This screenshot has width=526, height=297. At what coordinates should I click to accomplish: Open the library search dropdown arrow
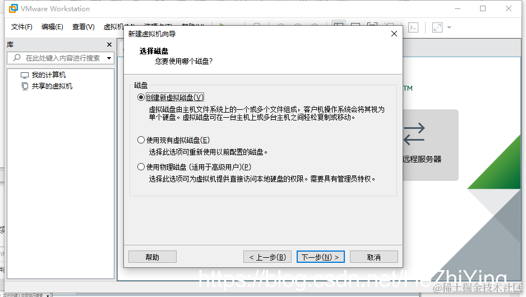(109, 58)
